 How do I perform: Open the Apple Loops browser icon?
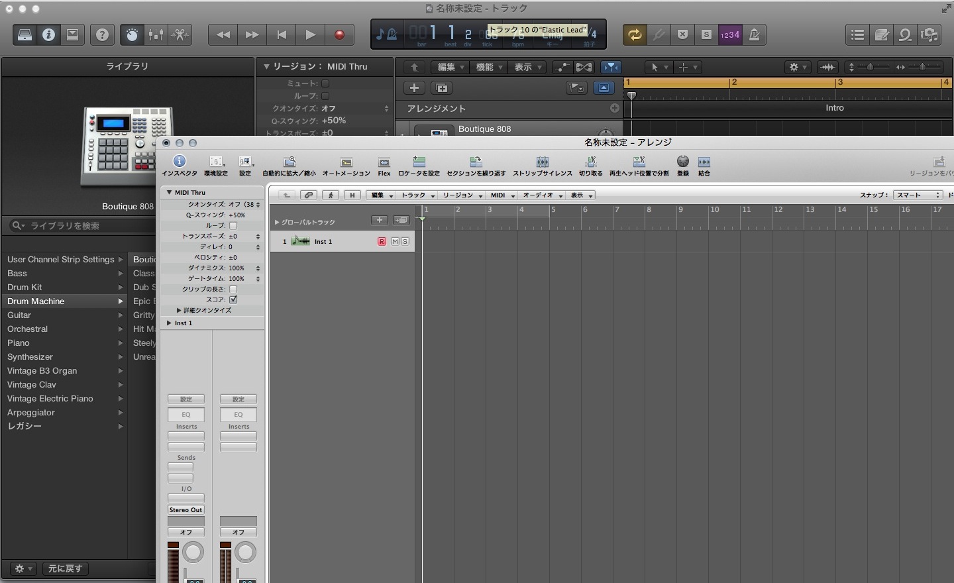(906, 35)
